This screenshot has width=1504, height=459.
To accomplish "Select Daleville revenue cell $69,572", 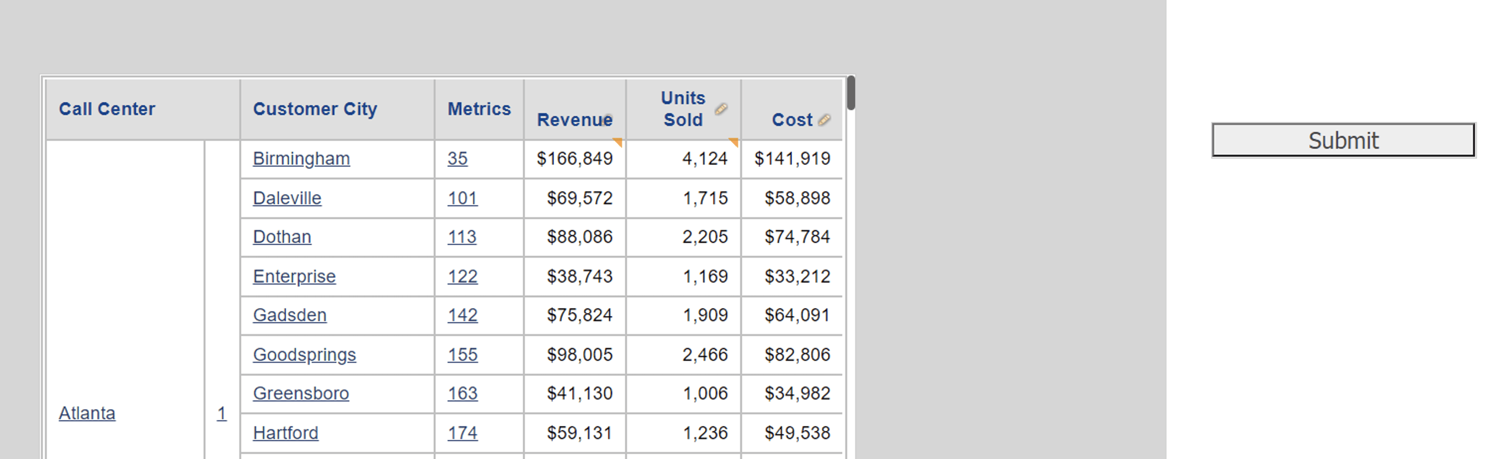I will (x=575, y=198).
